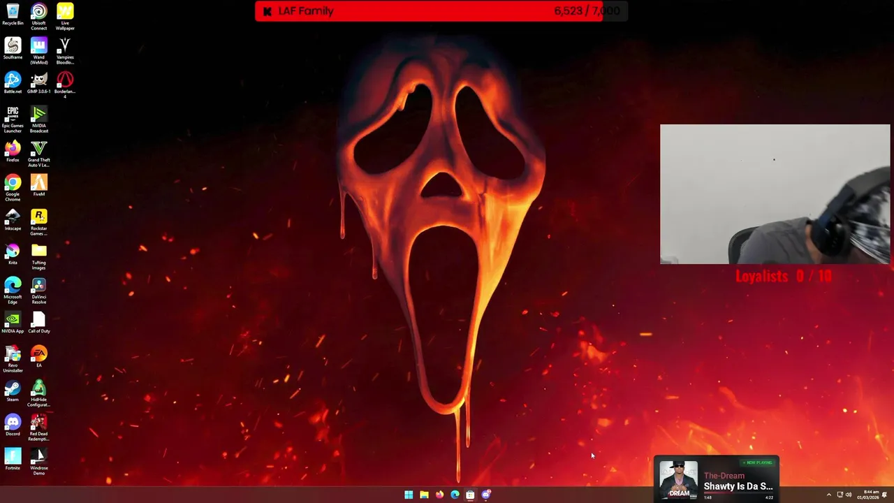
Task: Launch the NVIDIA Broadcast shortcut
Action: pyautogui.click(x=39, y=119)
